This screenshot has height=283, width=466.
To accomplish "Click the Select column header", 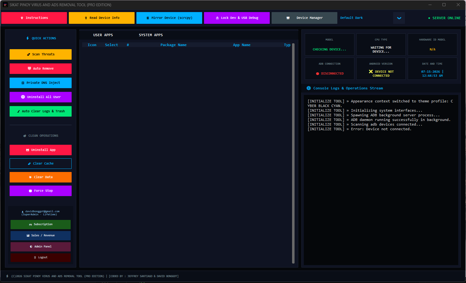I will click(x=111, y=45).
